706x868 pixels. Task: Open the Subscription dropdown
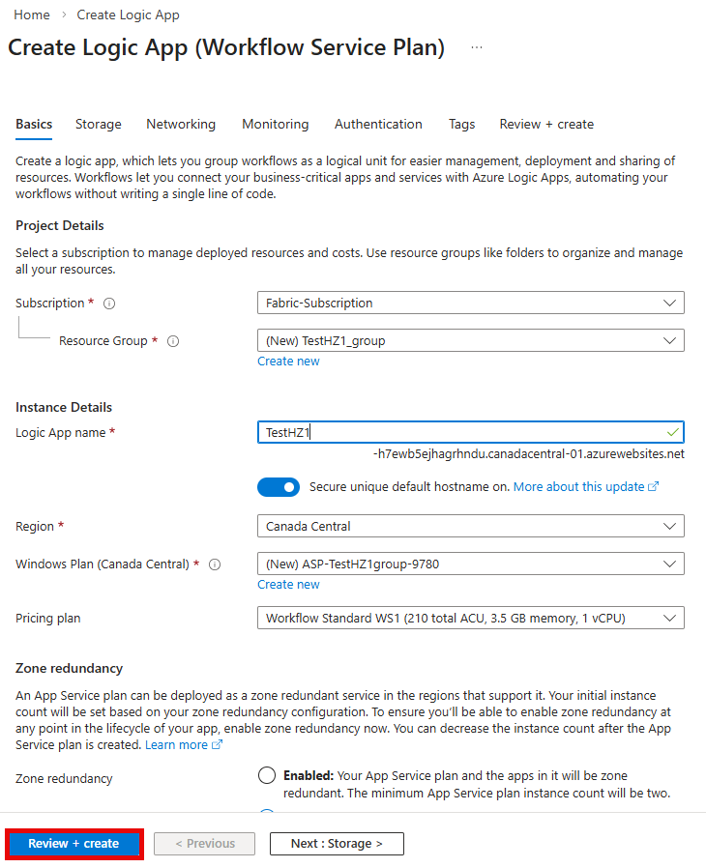(x=470, y=303)
